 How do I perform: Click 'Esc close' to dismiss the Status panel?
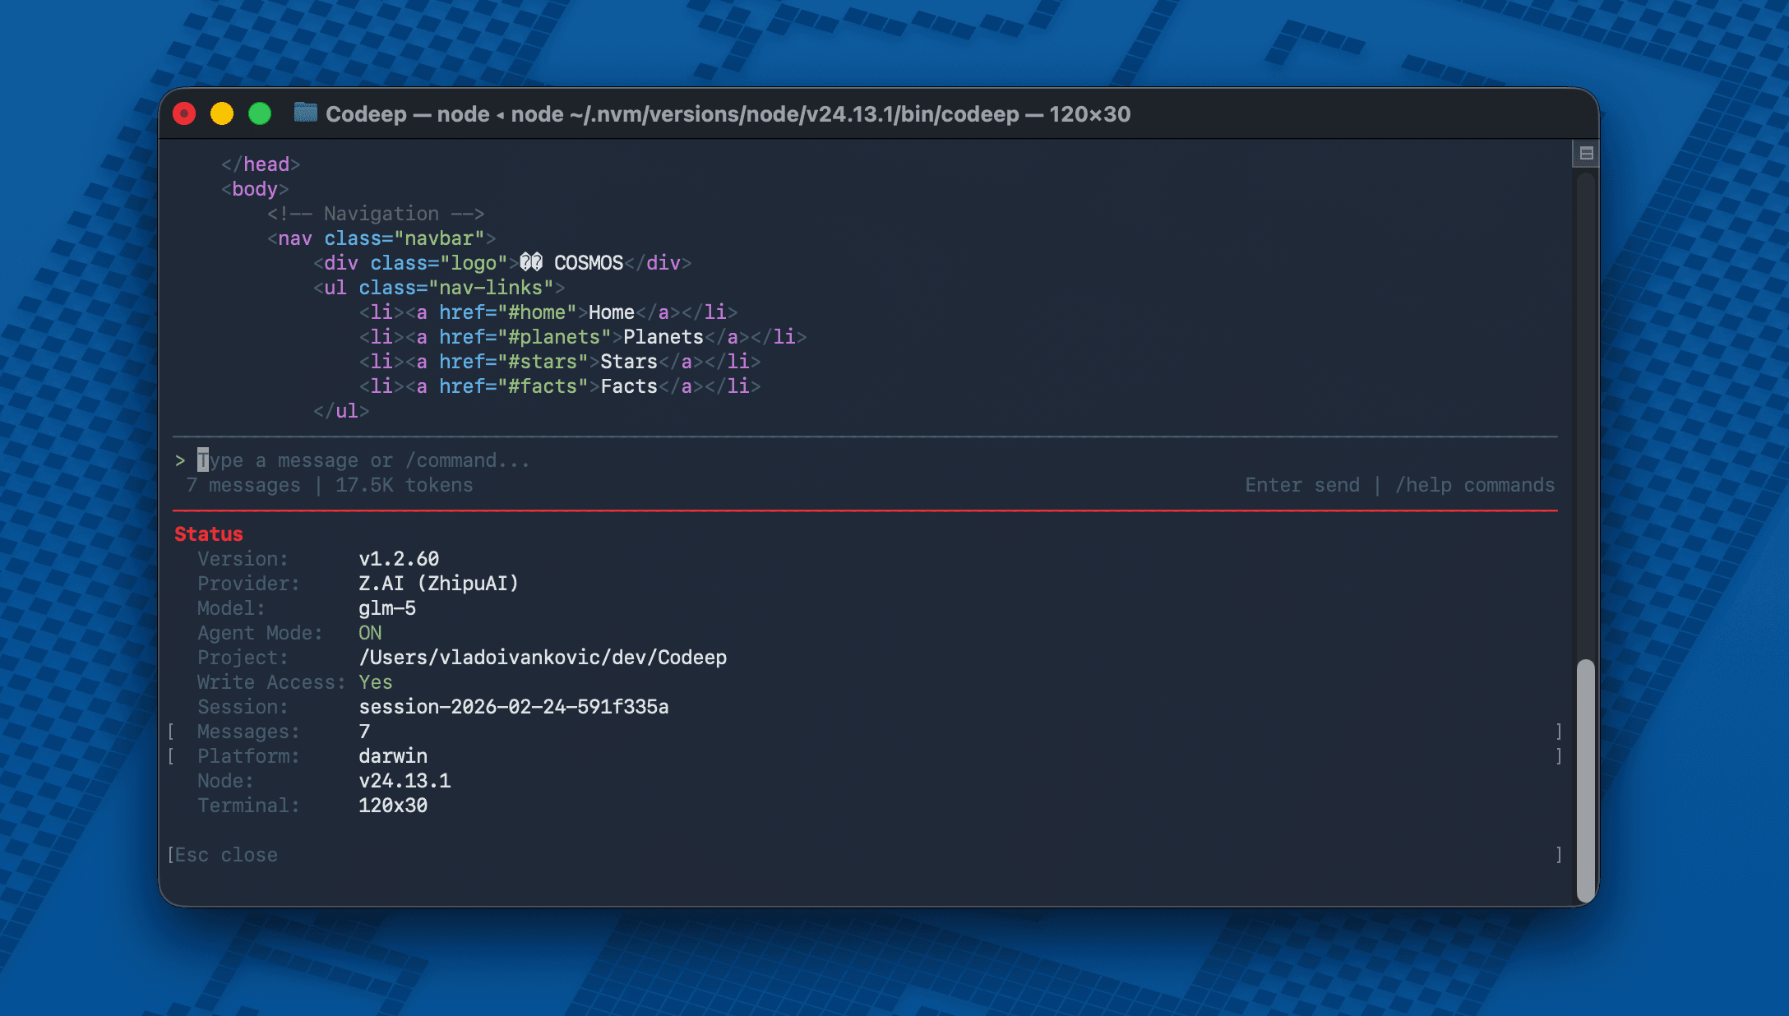point(224,855)
